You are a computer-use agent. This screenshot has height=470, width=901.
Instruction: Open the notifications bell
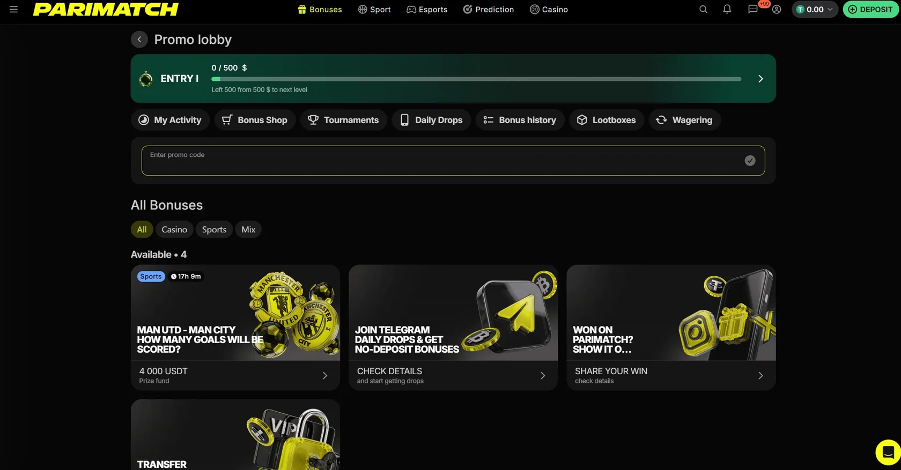tap(727, 9)
